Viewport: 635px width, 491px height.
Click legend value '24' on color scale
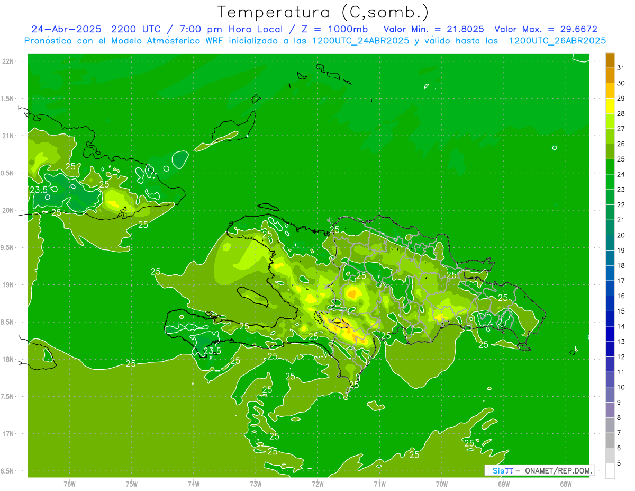621,174
